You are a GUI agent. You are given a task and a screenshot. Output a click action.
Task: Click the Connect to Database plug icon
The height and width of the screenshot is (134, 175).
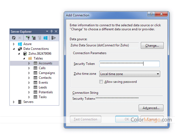(28, 38)
